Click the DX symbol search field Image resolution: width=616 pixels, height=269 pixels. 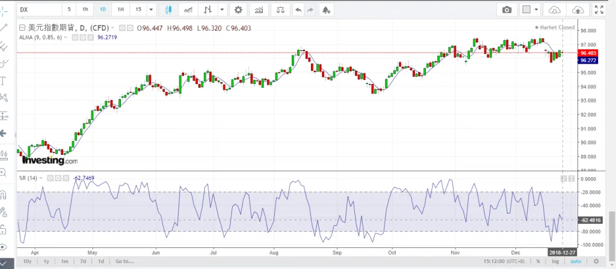coord(39,10)
